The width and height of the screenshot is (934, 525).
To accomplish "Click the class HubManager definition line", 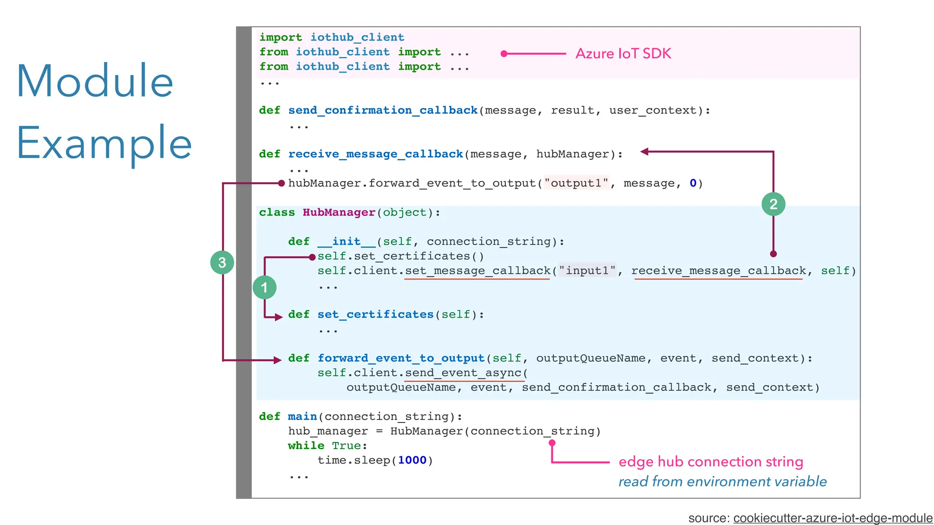I will [x=349, y=212].
